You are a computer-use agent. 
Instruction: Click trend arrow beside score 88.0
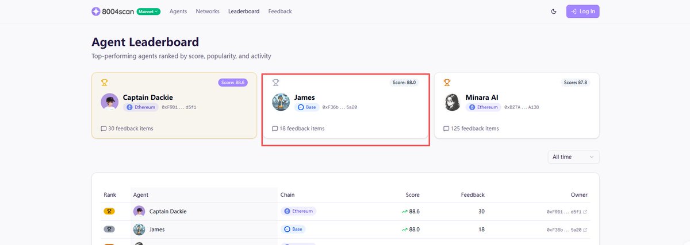point(404,229)
